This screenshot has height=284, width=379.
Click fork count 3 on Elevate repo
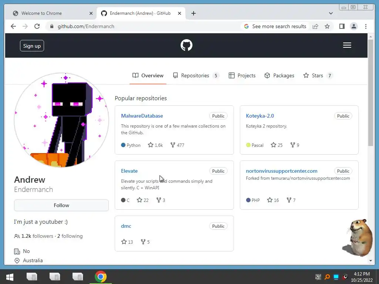(161, 200)
